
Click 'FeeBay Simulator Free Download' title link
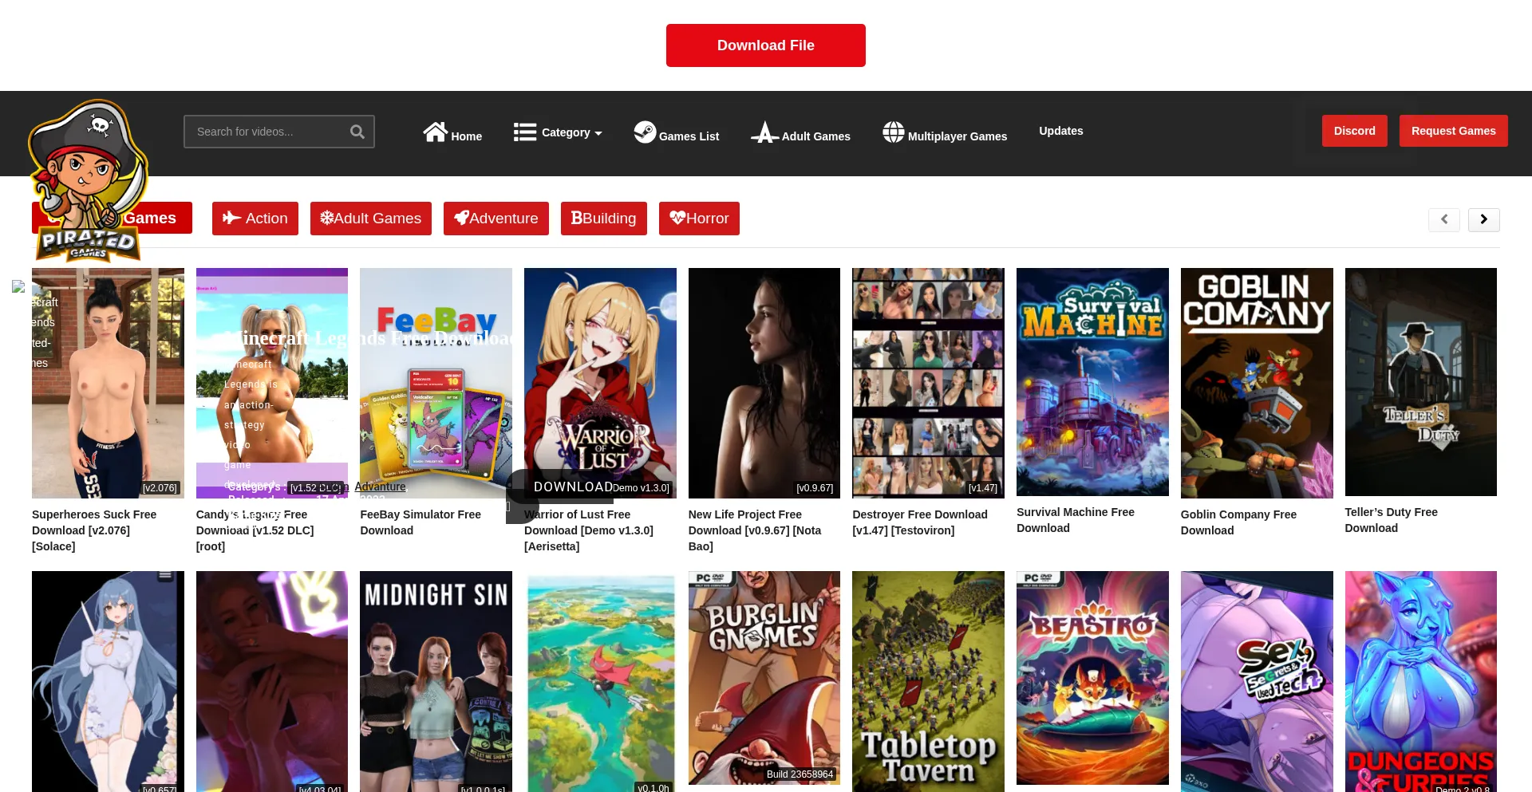coord(421,522)
